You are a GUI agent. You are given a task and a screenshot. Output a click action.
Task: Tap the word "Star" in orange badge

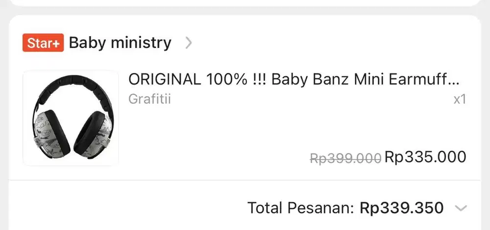coord(37,43)
